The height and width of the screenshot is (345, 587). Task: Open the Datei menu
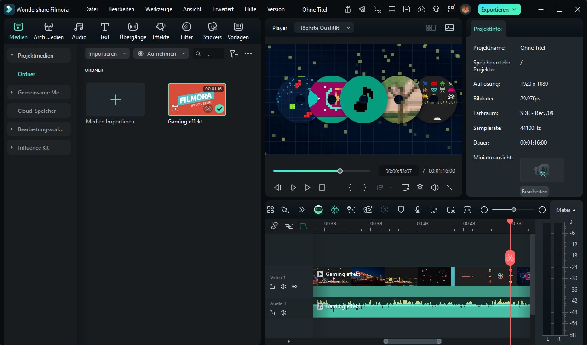(91, 9)
